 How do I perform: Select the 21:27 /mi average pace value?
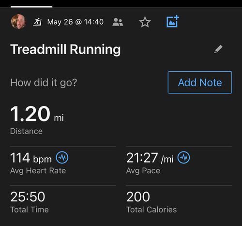coord(150,158)
